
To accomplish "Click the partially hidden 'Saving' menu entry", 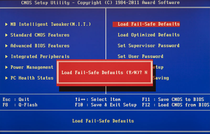I will point(161,78).
